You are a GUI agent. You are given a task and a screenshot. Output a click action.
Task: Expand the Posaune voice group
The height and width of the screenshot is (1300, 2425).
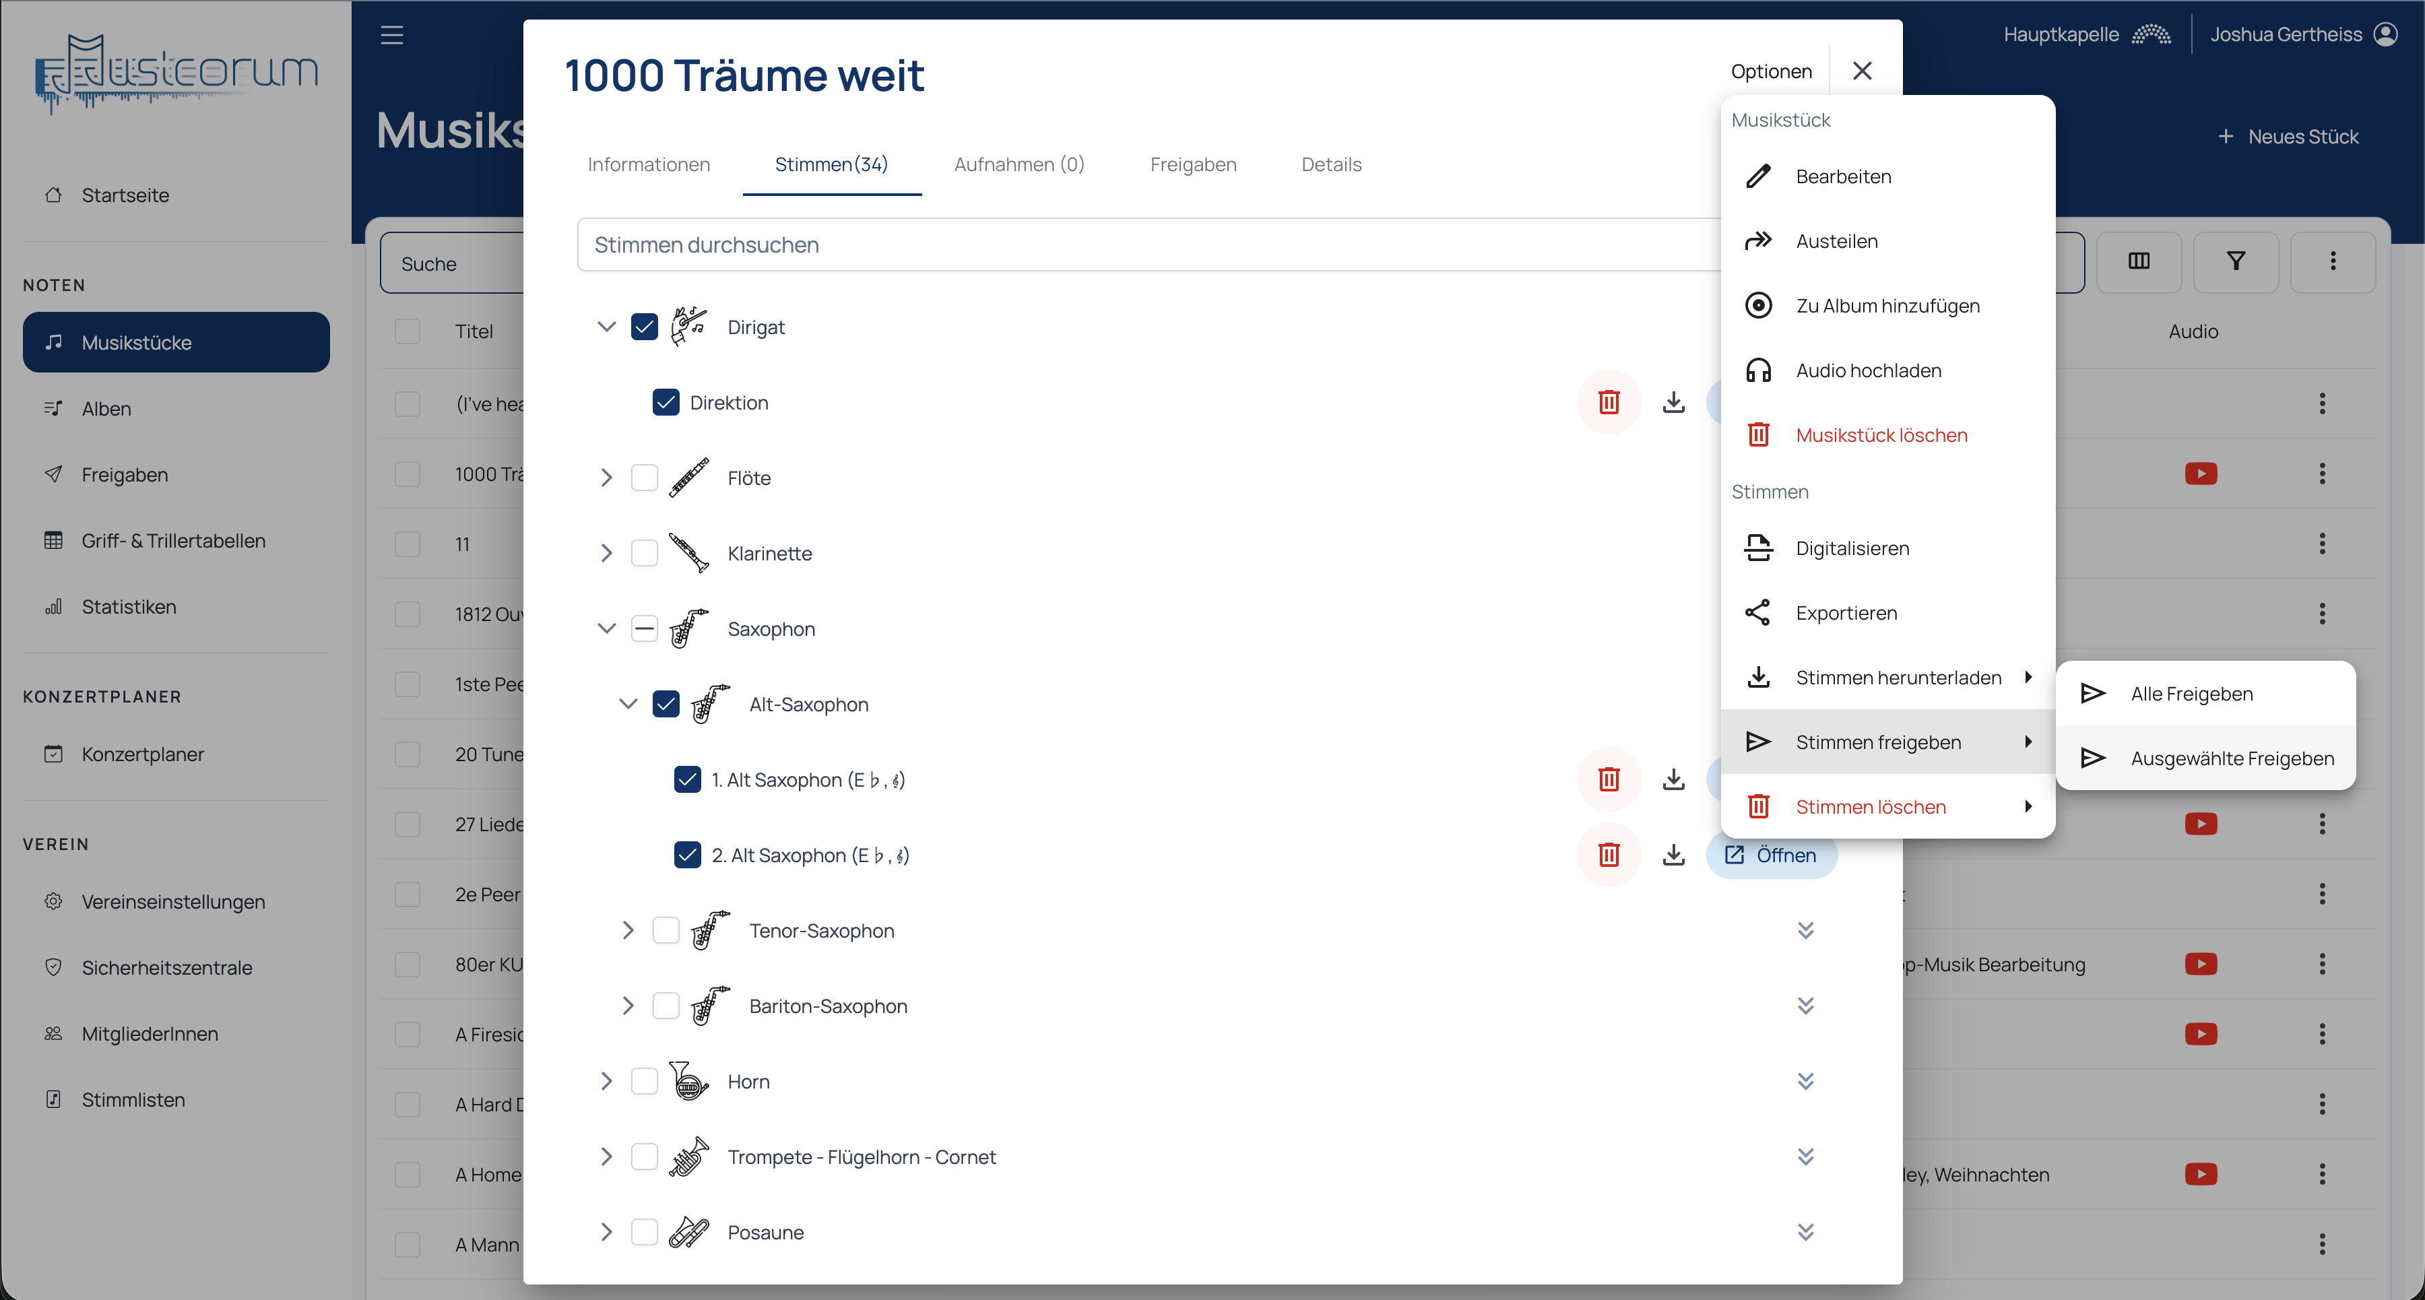[x=606, y=1232]
